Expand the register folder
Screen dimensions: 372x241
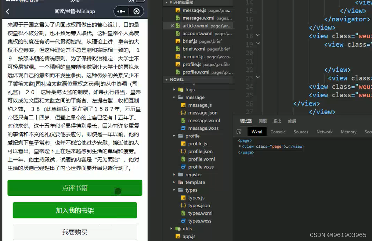[x=174, y=175]
